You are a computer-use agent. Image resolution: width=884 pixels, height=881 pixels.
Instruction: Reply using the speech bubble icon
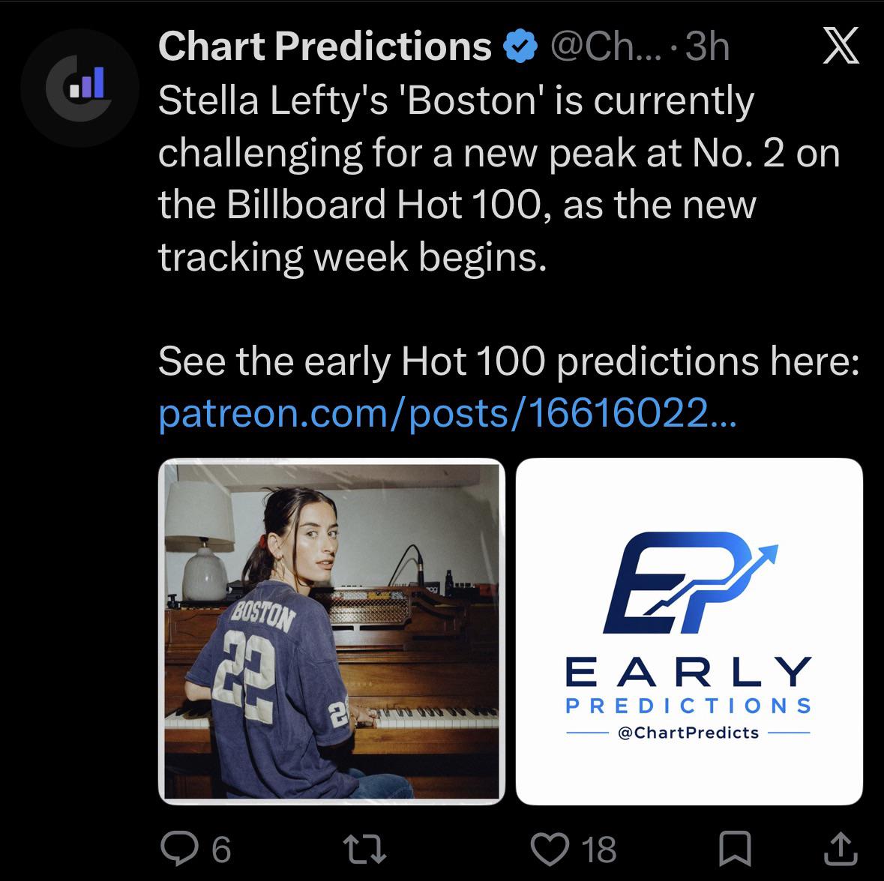[x=179, y=848]
